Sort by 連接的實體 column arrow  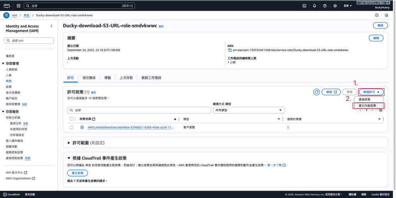point(379,119)
